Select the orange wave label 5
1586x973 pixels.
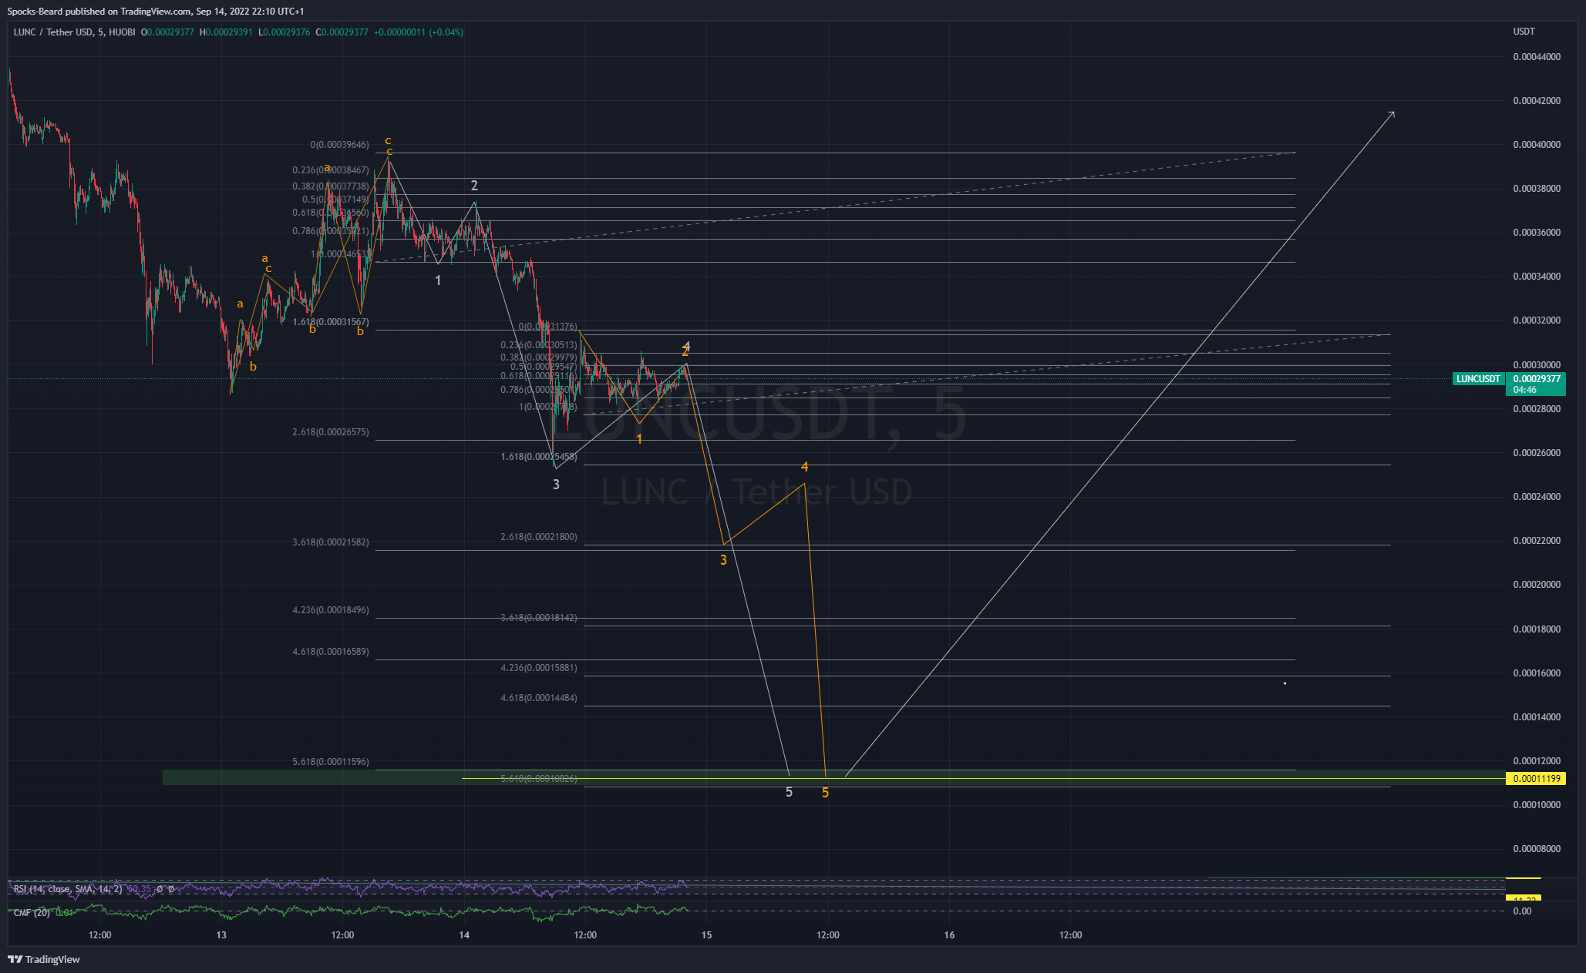[825, 793]
